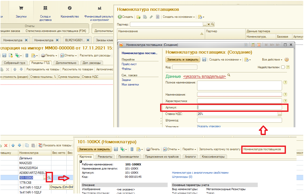
Task: Clear the Партнер filter with X icon
Action: tap(209, 24)
